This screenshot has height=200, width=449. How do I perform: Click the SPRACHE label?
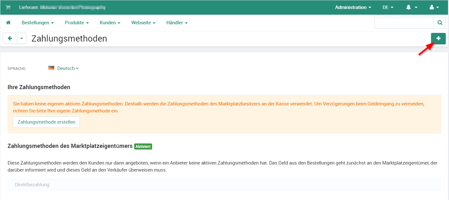point(17,69)
